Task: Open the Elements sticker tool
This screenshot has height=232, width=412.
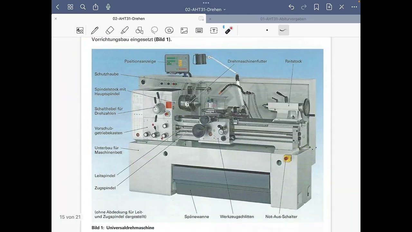Action: coord(169,30)
